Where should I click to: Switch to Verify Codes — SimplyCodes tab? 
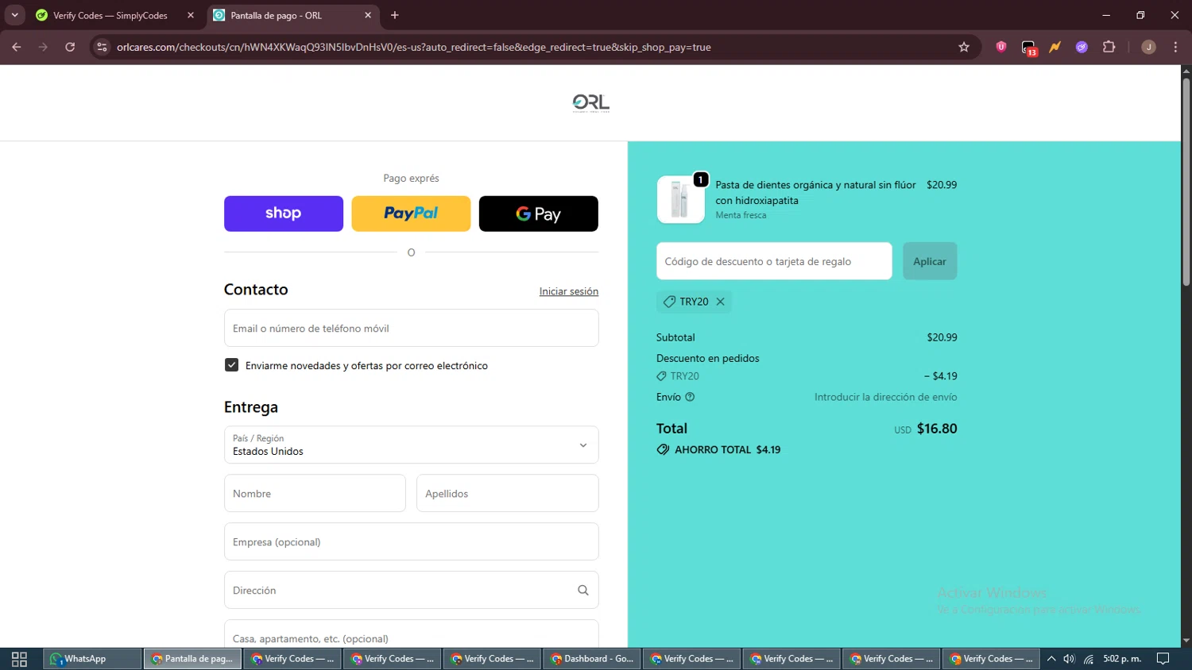[x=110, y=15]
